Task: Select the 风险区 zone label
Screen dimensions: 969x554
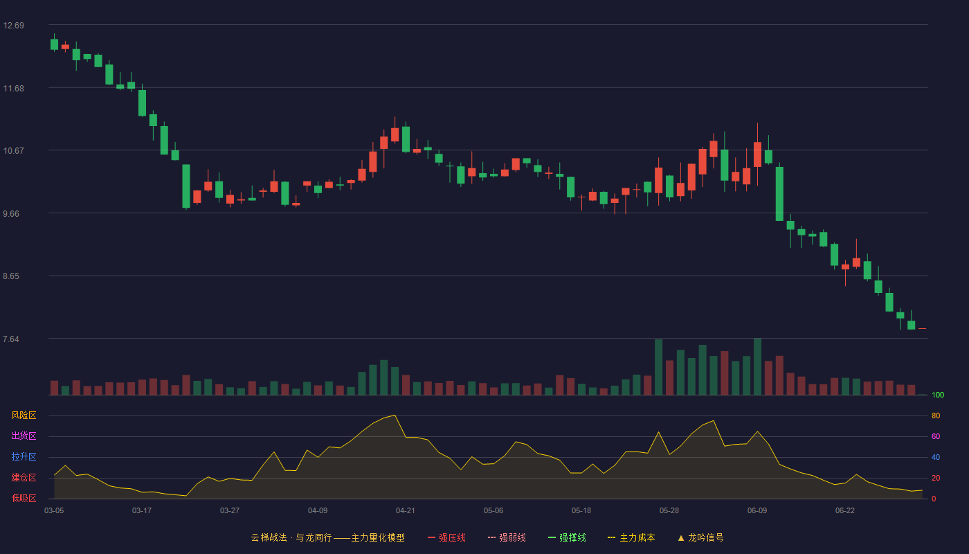Action: 24,415
